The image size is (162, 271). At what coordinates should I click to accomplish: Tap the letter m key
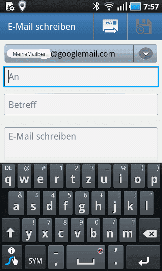pyautogui.click(x=128, y=230)
